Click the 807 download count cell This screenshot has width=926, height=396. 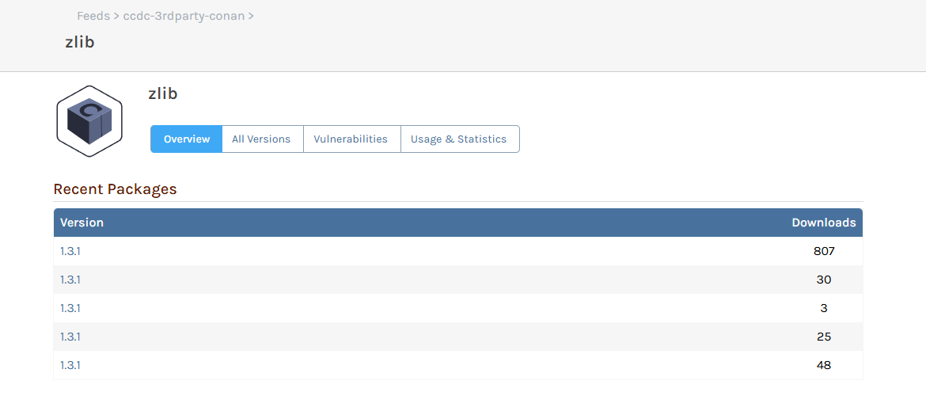click(824, 251)
